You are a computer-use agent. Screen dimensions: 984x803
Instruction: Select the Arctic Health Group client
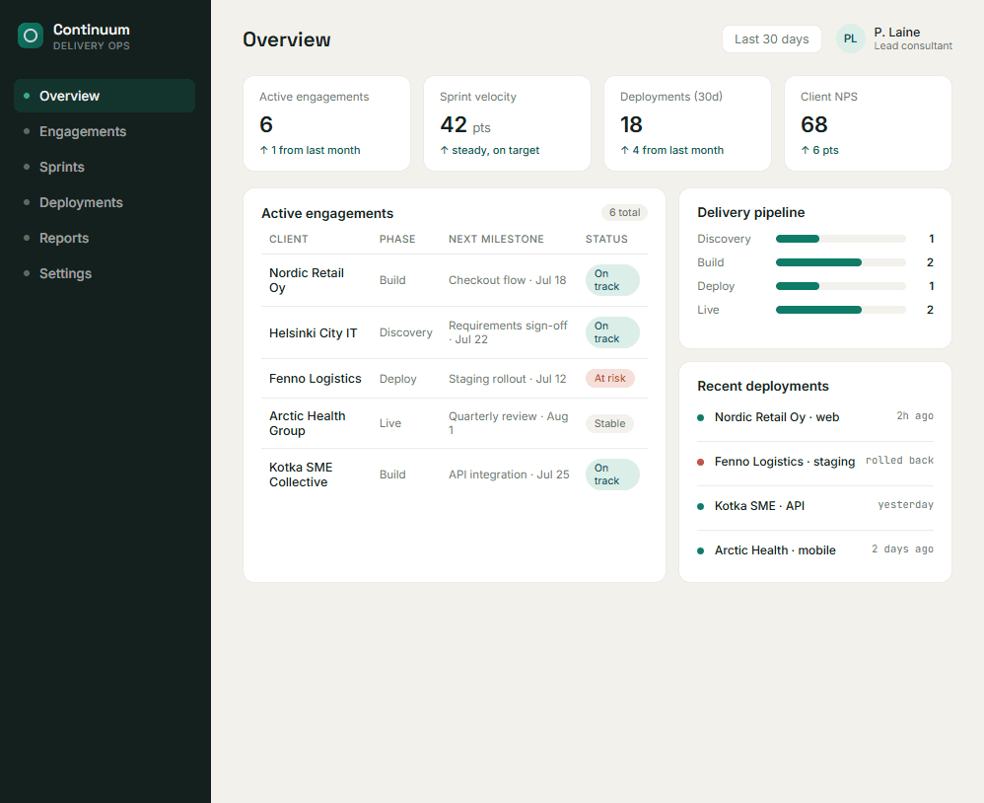pyautogui.click(x=308, y=423)
